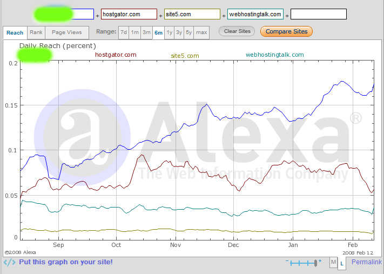Click the embed code brackets icon
Viewport: 384px width, 274px height.
pyautogui.click(x=10, y=262)
